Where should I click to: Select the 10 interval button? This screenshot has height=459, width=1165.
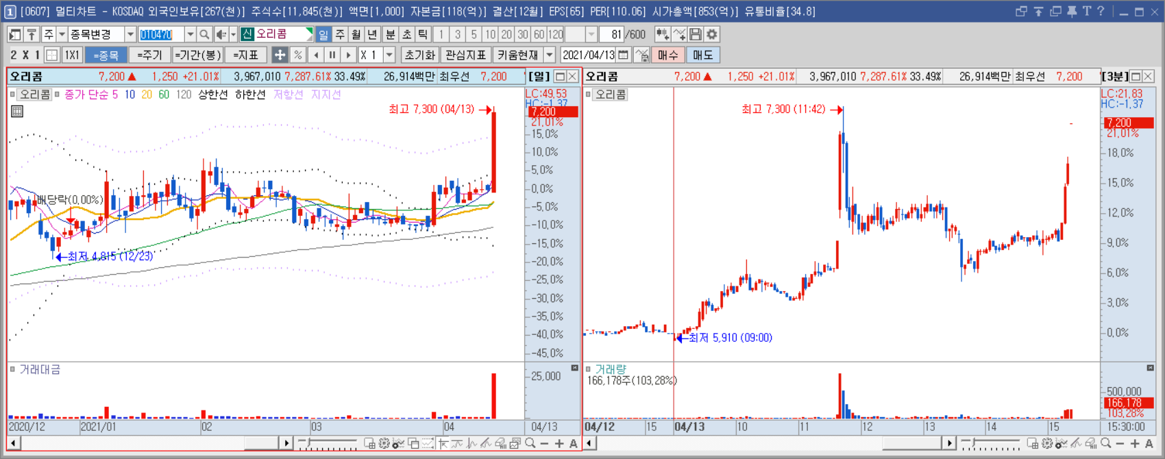pos(490,34)
